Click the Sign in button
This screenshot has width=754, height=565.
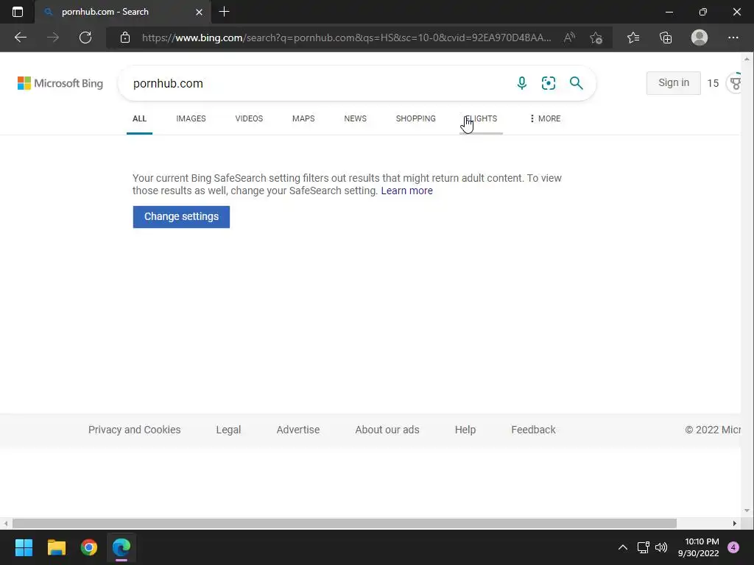pos(673,82)
